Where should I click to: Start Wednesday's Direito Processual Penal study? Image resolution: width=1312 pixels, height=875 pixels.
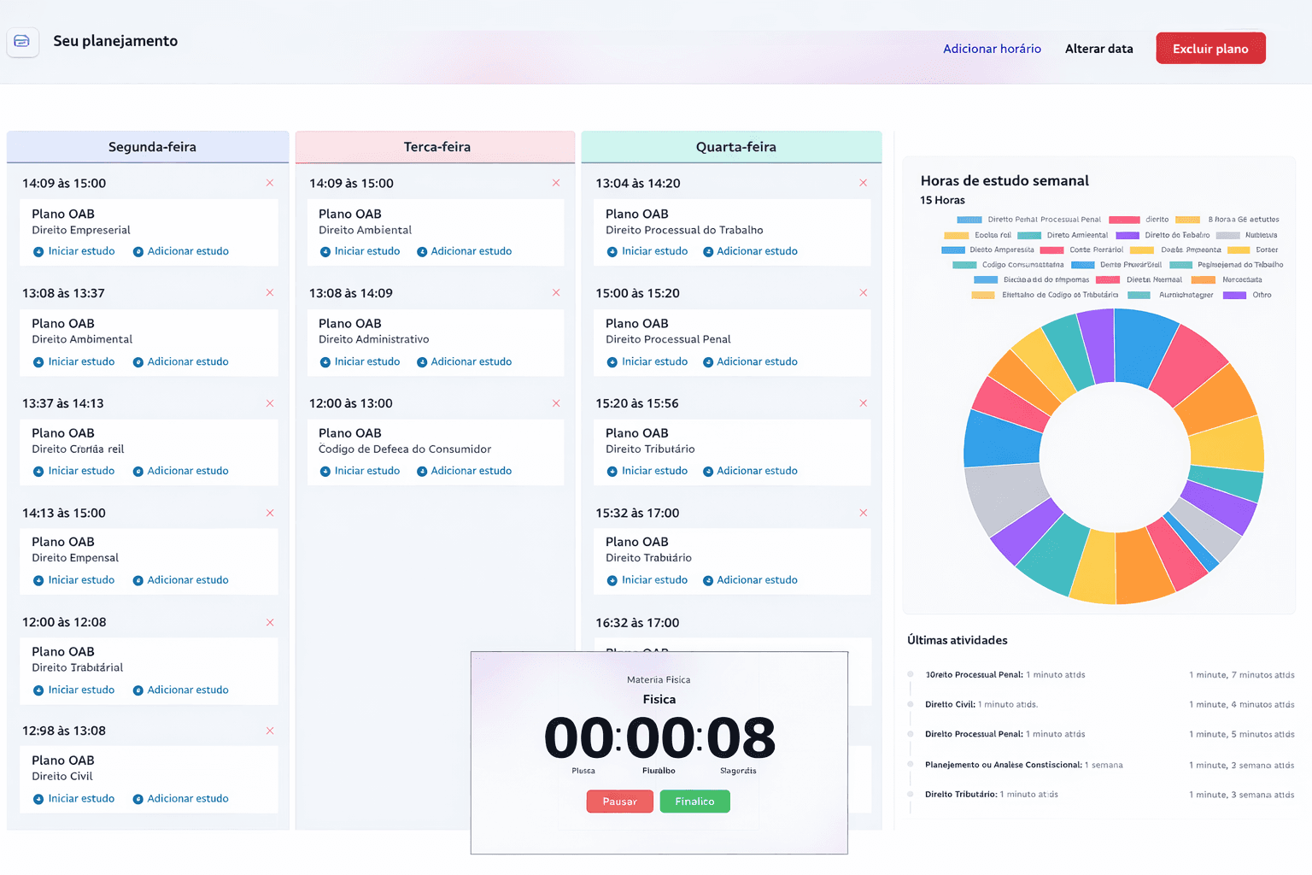click(647, 361)
